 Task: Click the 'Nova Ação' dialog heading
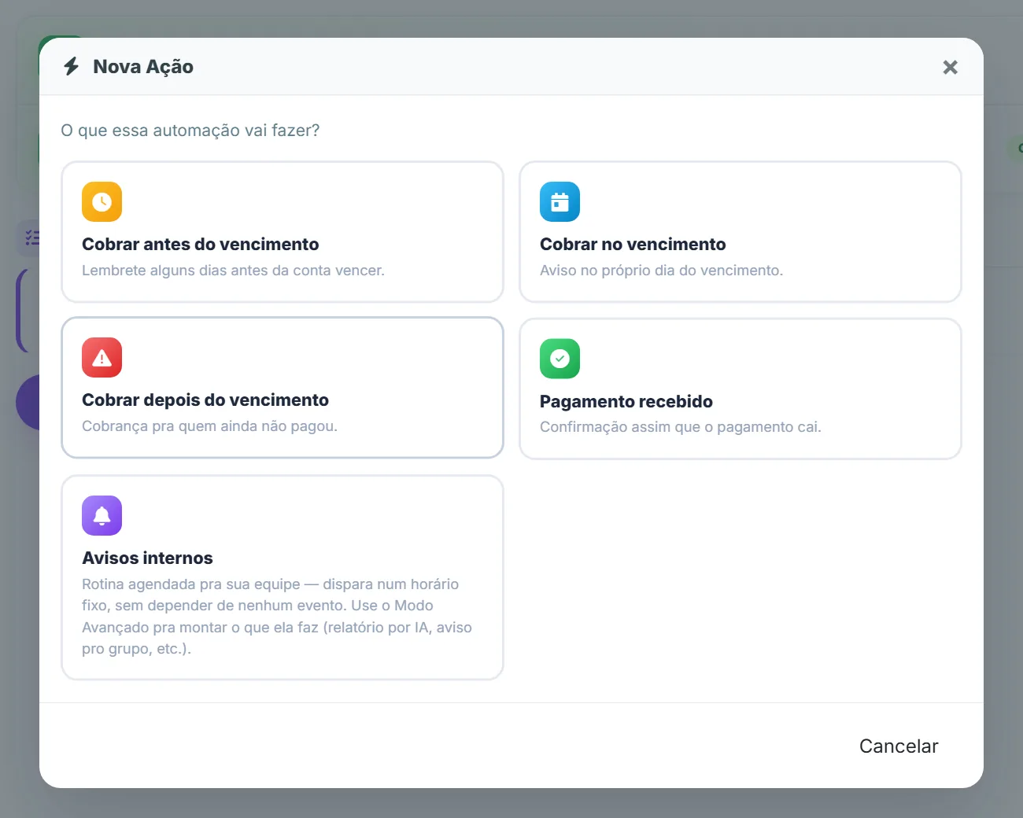pos(143,66)
